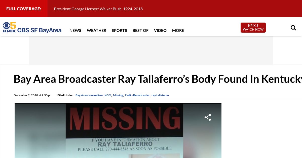Click the Filed Under label
302x158 pixels.
tap(65, 95)
